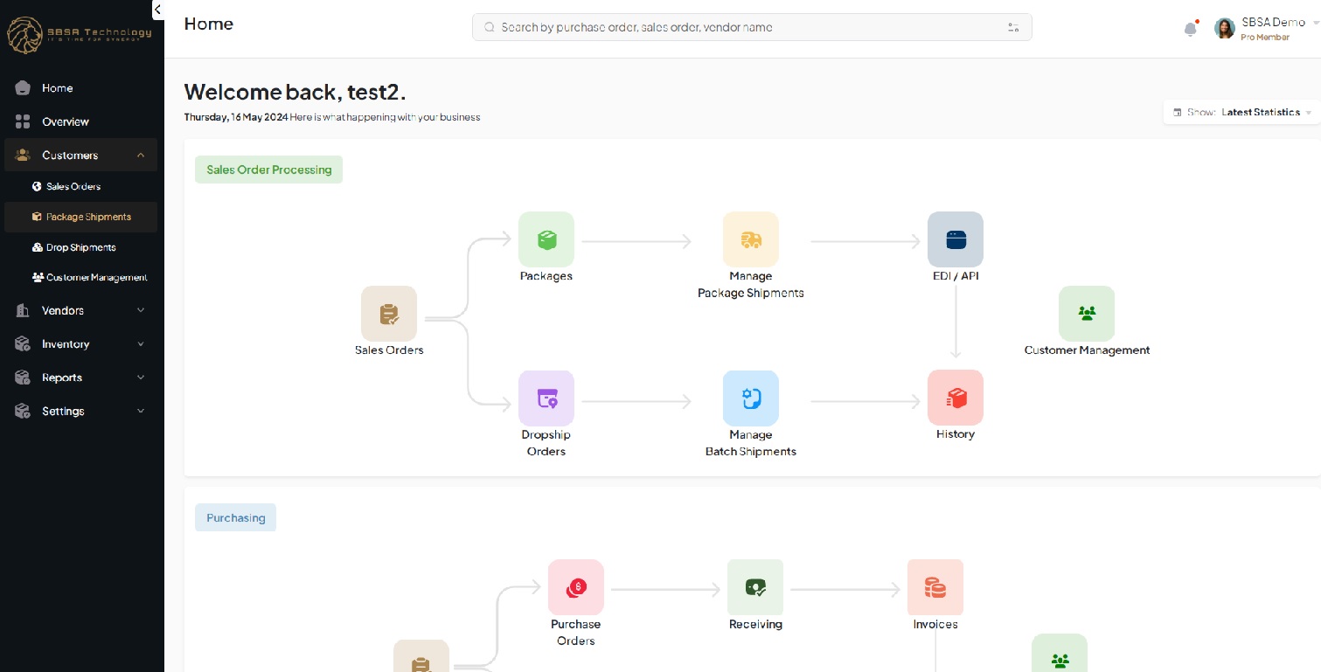The height and width of the screenshot is (672, 1321).
Task: Click the Dropship Orders icon
Action: [x=546, y=398]
